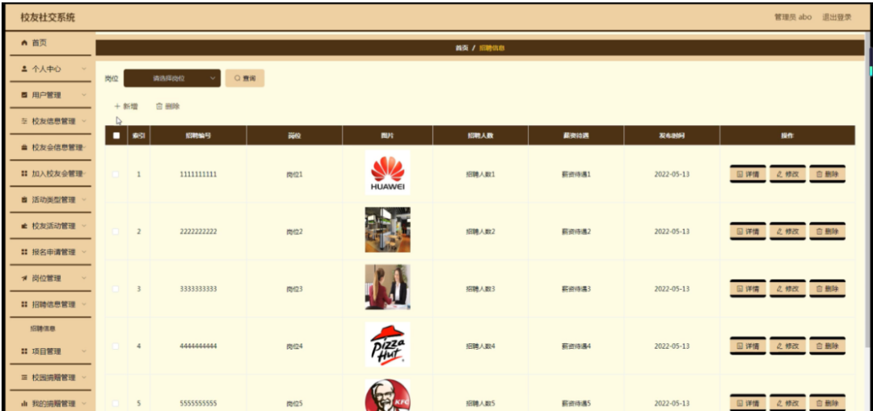Screen dimensions: 873x411
Task: Click 详情 for row 2222222222
Action: click(x=748, y=232)
